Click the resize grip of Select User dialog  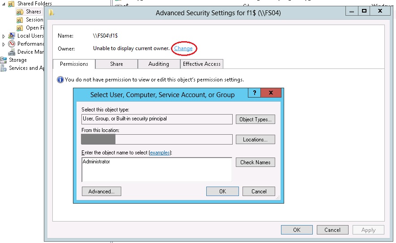point(278,197)
